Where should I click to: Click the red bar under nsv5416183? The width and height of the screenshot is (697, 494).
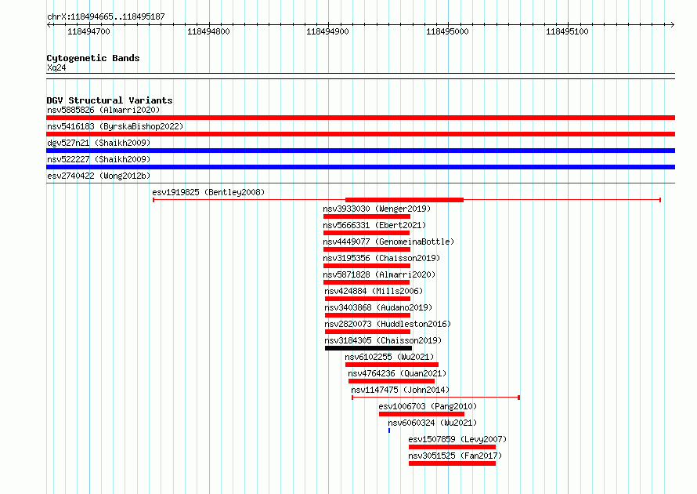pos(360,134)
